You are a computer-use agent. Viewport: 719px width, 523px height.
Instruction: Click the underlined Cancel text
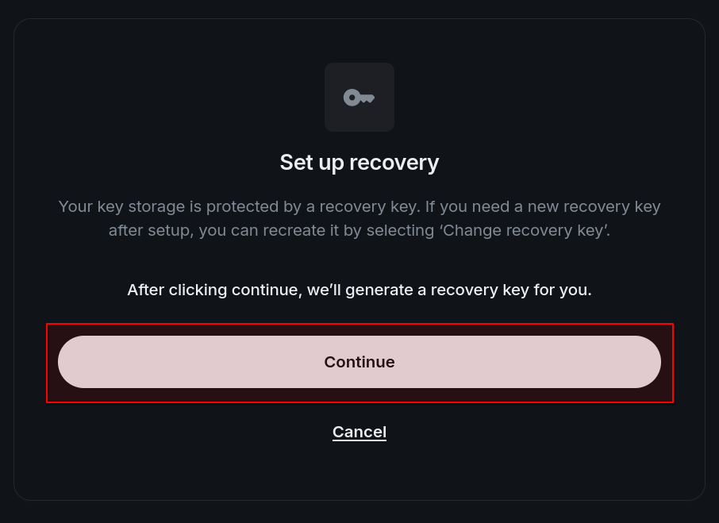click(x=359, y=432)
